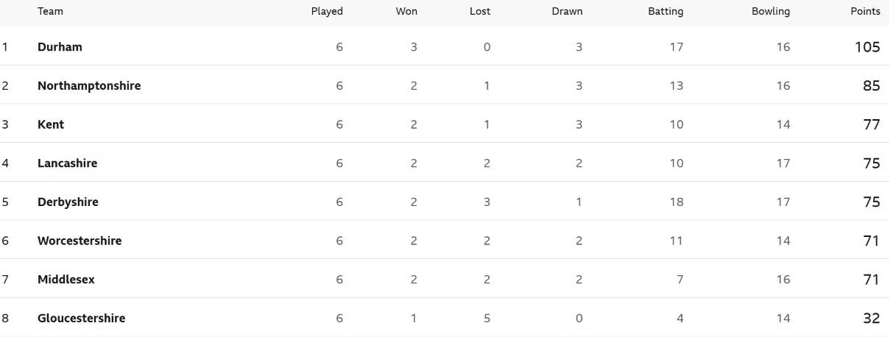Click the Lost column header
The height and width of the screenshot is (337, 896).
click(x=480, y=11)
